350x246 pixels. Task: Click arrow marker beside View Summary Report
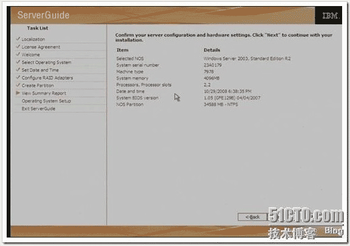(x=18, y=93)
